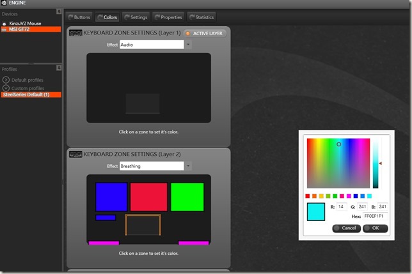
Task: Go to the Statistics tab
Action: (202, 17)
